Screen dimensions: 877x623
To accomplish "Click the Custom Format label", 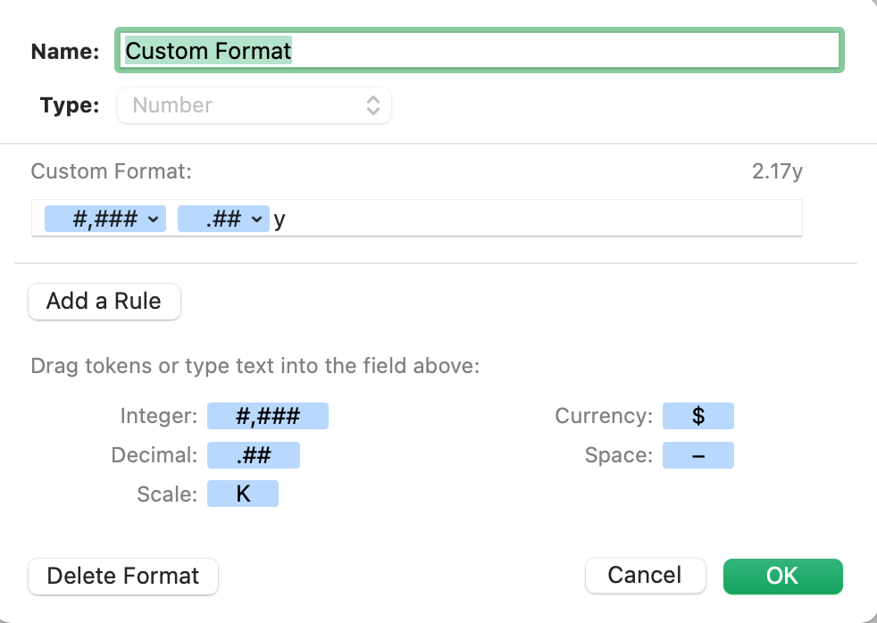I will [111, 171].
